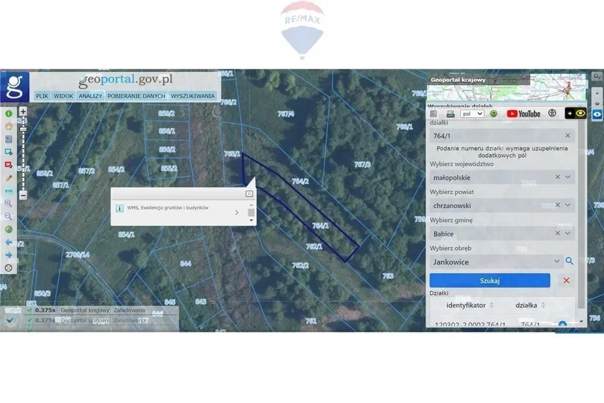
Task: Select the pan hand tool
Action: point(8,126)
